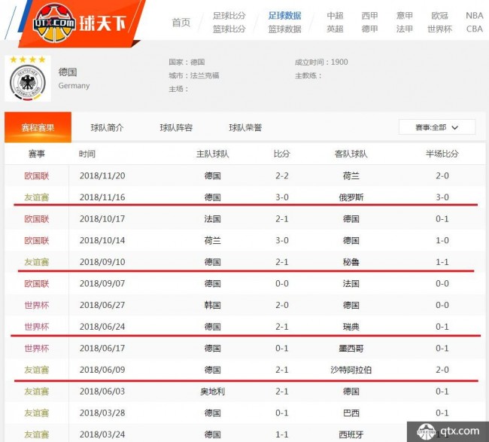Click the 半场比分 column header
This screenshot has height=442, width=489.
pos(442,154)
